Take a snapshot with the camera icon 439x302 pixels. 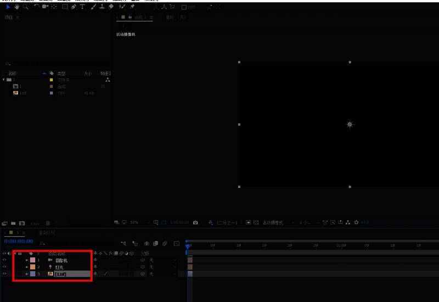pyautogui.click(x=195, y=222)
